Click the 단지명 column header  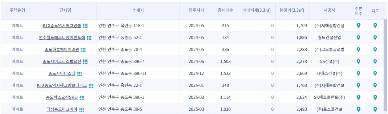coord(65,10)
